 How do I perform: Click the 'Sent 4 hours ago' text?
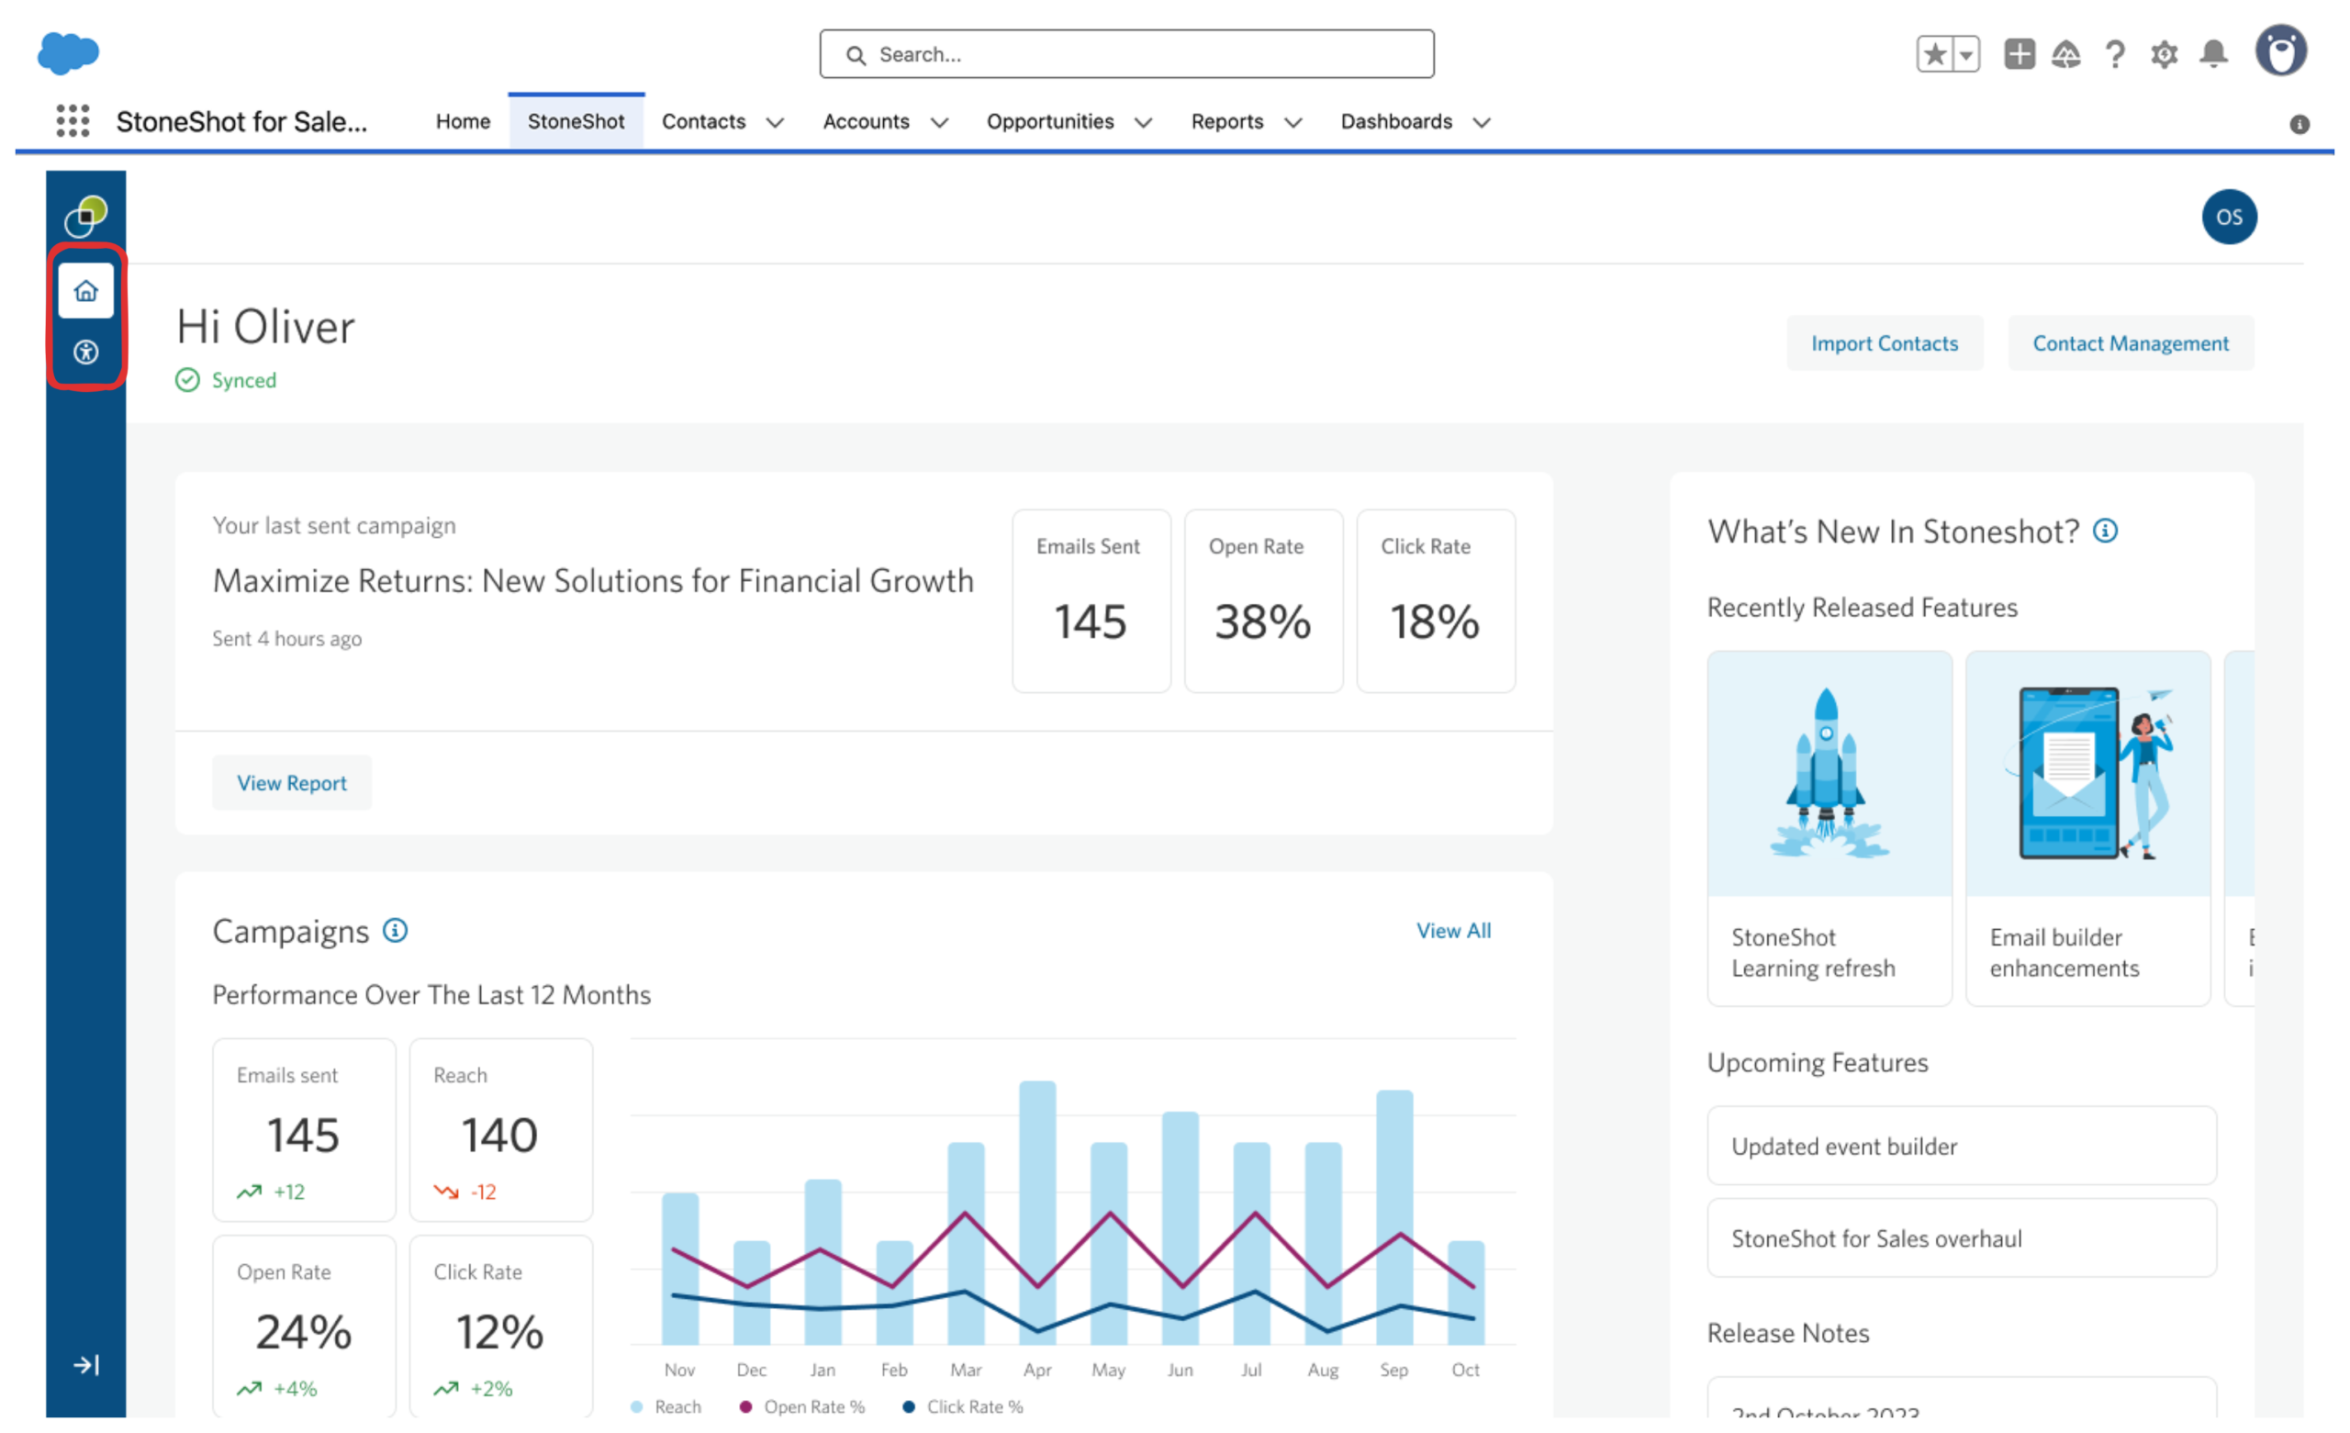[x=287, y=638]
